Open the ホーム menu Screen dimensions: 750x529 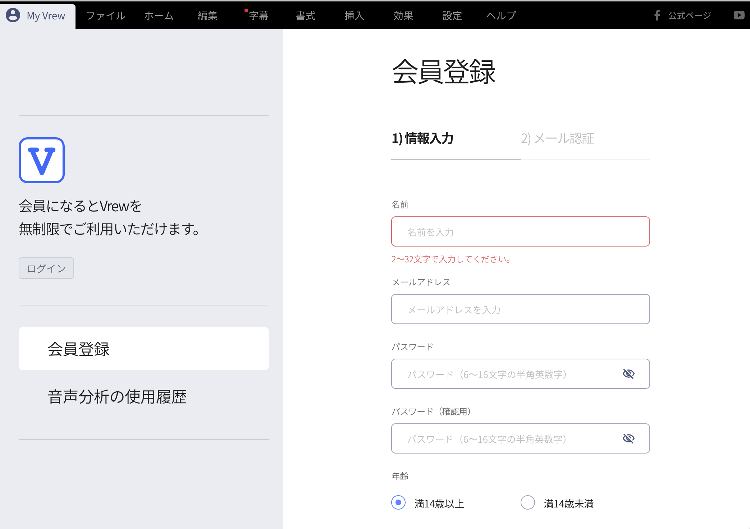159,15
